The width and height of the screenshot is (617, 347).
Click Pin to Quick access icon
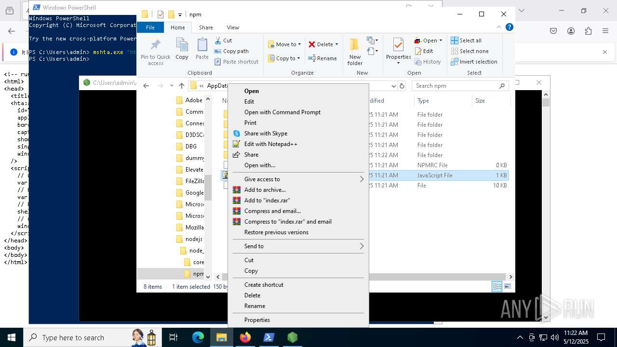point(155,52)
